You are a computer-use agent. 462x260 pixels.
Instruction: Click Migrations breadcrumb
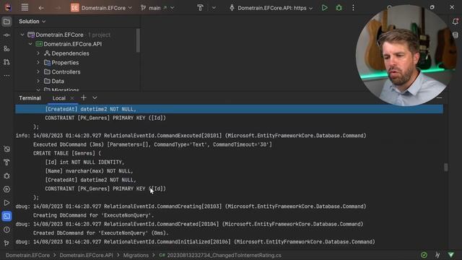(x=136, y=255)
